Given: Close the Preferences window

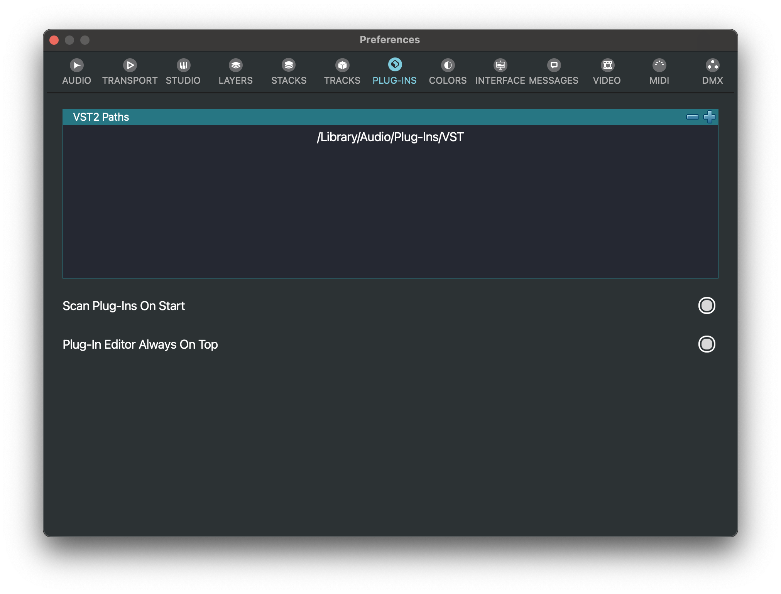Looking at the screenshot, I should [54, 40].
